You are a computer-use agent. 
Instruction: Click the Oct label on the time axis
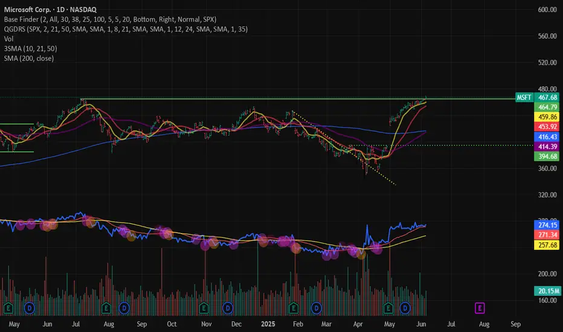coord(172,324)
